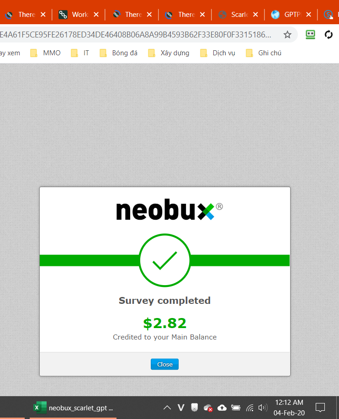Open neobux_scarlet_gpt Excel file in taskbar

[73, 408]
